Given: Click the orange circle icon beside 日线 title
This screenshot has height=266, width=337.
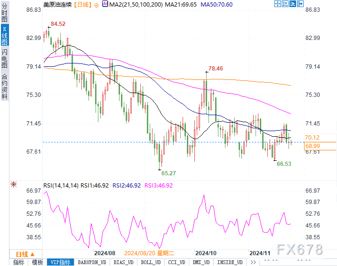Looking at the screenshot, I should (x=96, y=5).
